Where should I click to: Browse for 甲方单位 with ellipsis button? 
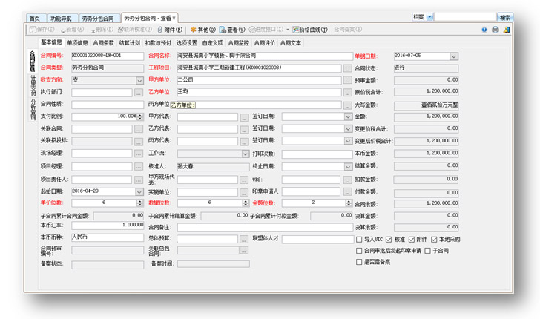click(347, 81)
